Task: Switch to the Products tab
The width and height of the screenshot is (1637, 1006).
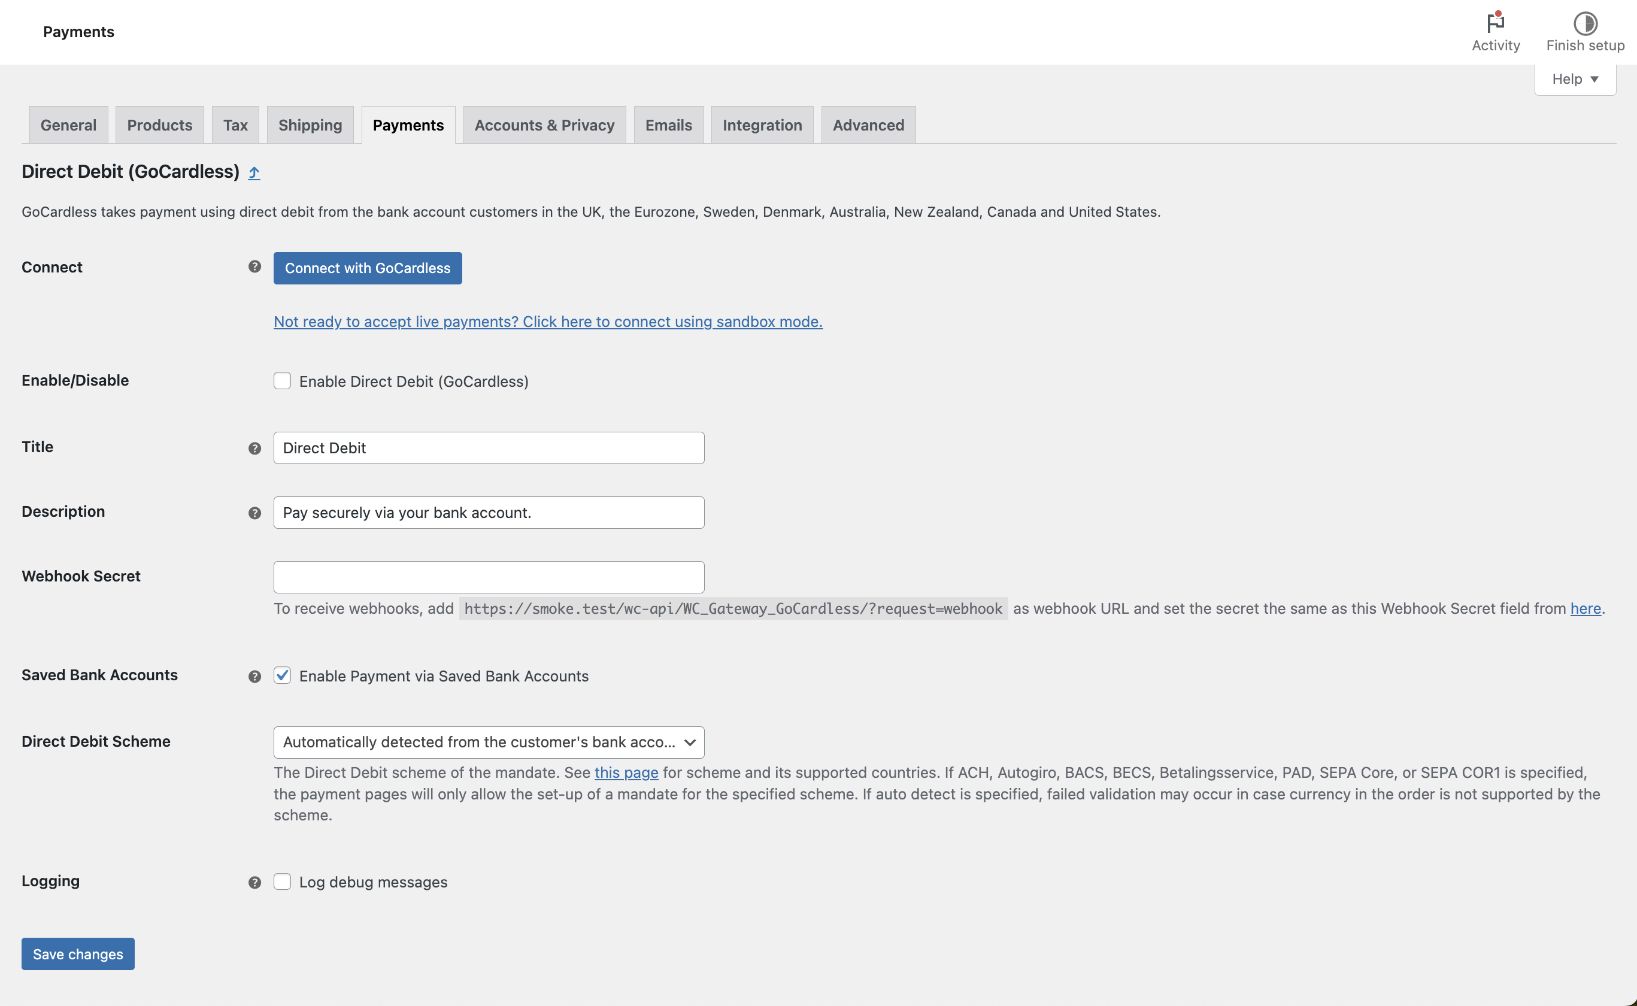Action: (x=160, y=125)
